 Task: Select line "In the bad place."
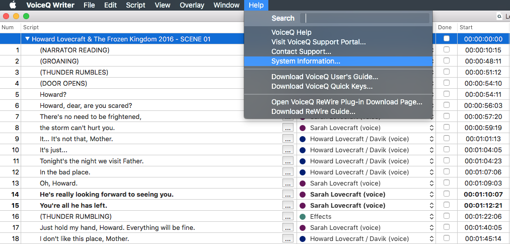(x=65, y=172)
